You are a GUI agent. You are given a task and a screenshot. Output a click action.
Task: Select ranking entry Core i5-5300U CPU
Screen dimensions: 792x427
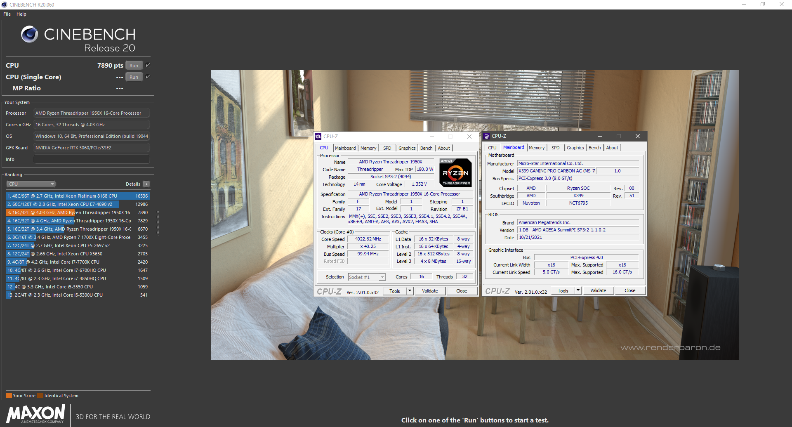tap(78, 295)
